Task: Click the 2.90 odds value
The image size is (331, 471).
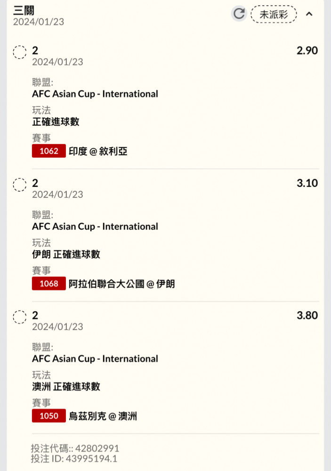Action: [x=307, y=50]
